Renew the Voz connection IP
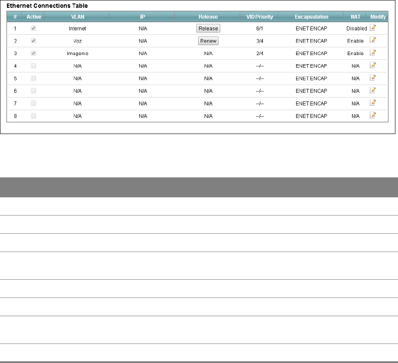 (x=208, y=41)
